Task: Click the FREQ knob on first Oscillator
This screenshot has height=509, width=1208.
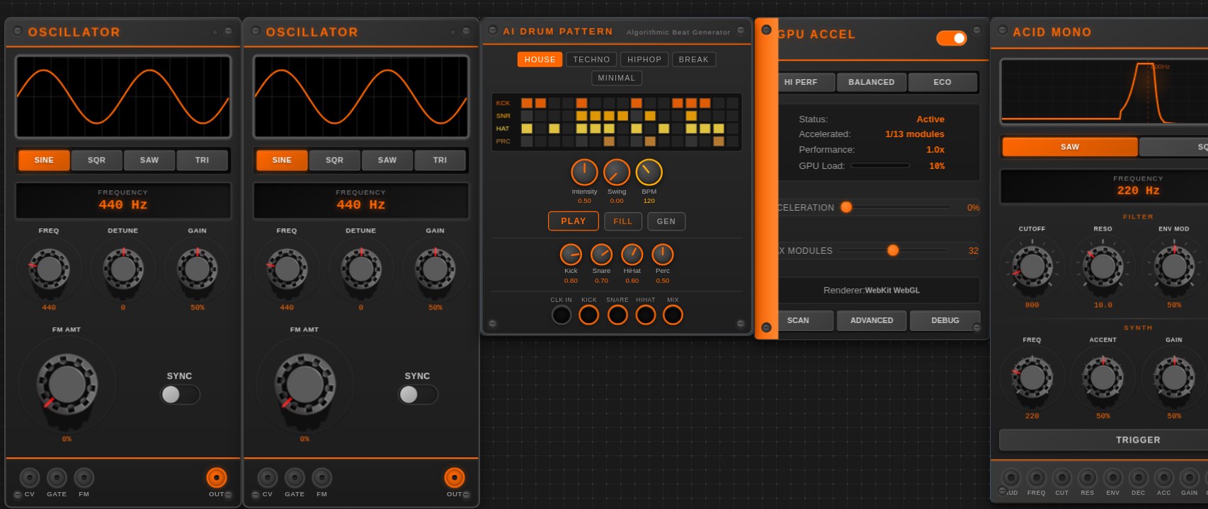Action: 49,269
